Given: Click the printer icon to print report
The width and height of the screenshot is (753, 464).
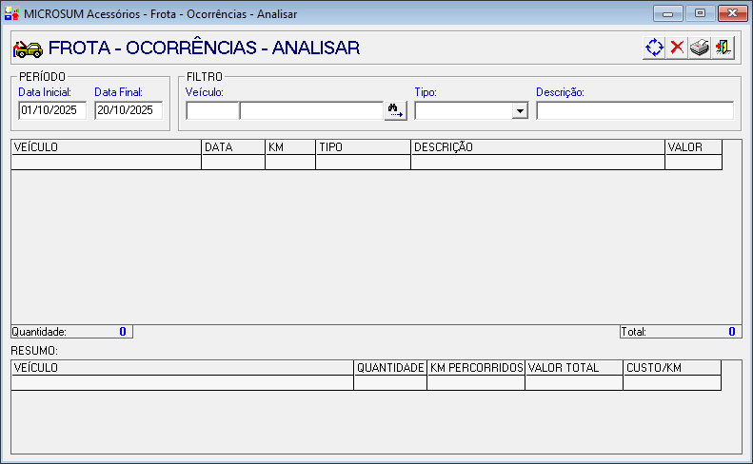Looking at the screenshot, I should (x=700, y=48).
